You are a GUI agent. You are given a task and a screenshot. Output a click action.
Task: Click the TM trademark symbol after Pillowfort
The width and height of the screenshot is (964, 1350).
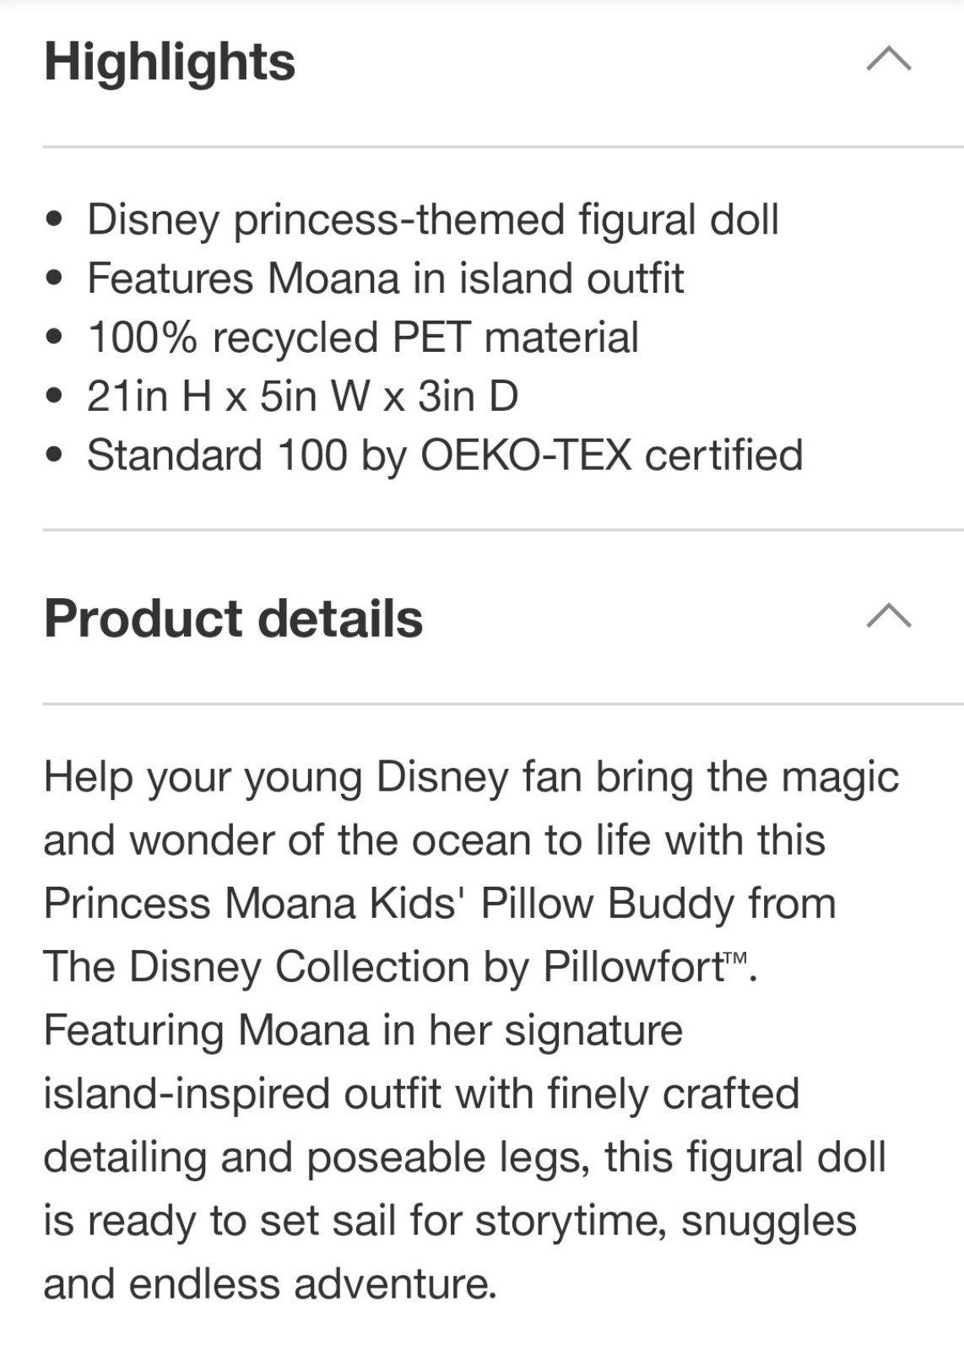[737, 957]
